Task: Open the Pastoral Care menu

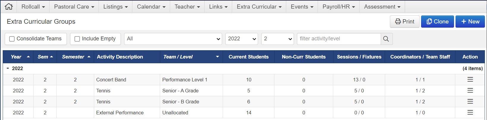Action: 74,7
